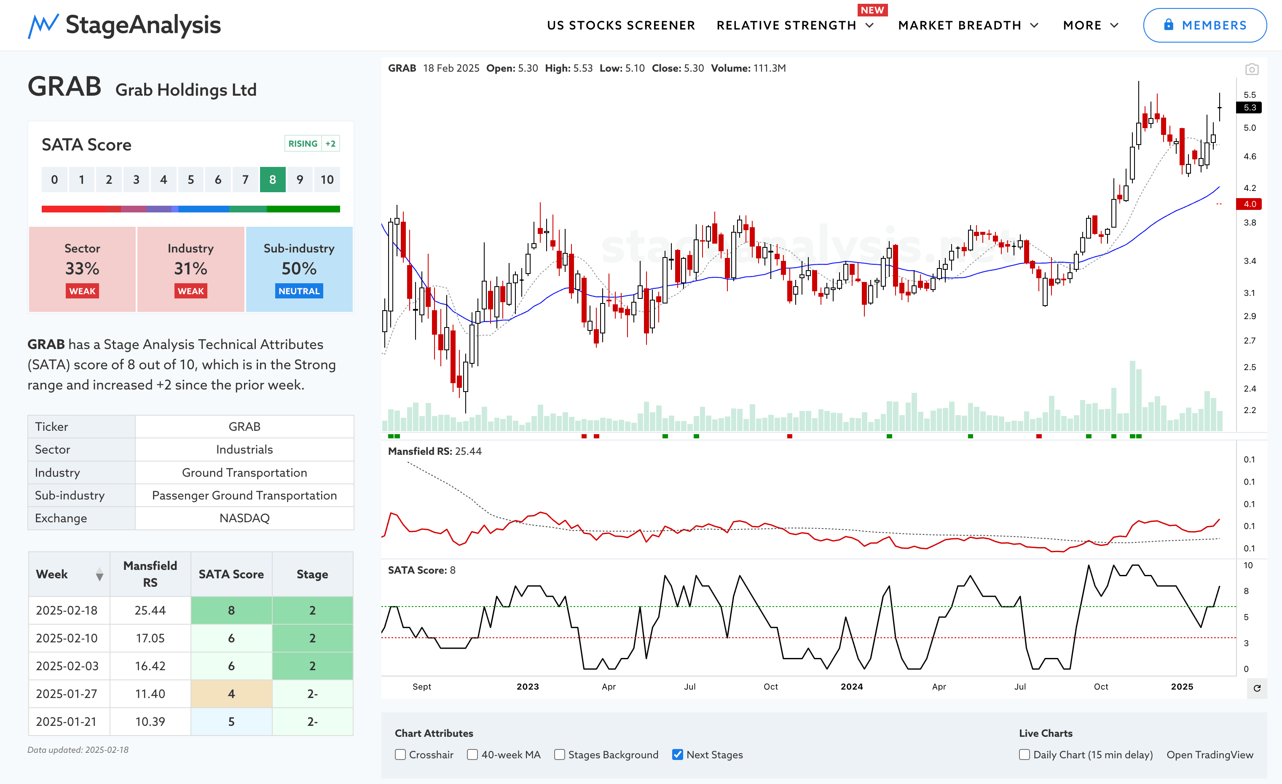The height and width of the screenshot is (784, 1282).
Task: Enable the 40-week MA checkbox
Action: point(472,754)
